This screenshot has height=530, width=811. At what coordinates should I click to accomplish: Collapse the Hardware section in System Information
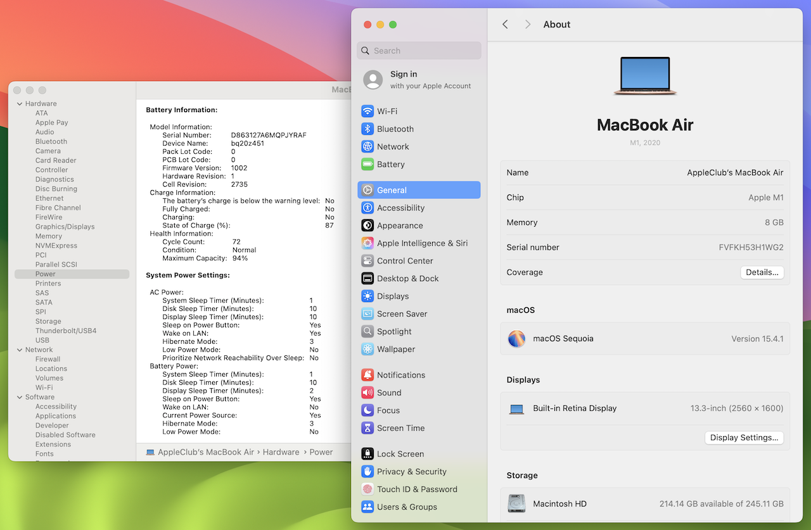(19, 104)
